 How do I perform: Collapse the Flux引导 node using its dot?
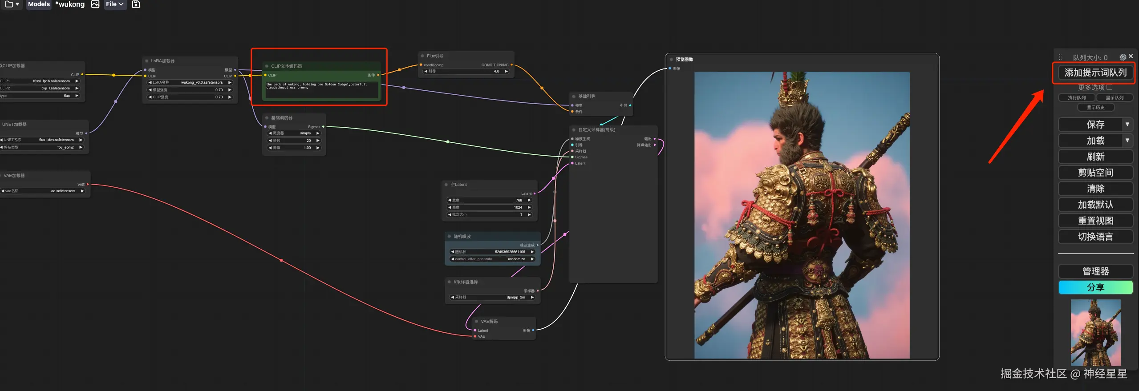point(422,56)
